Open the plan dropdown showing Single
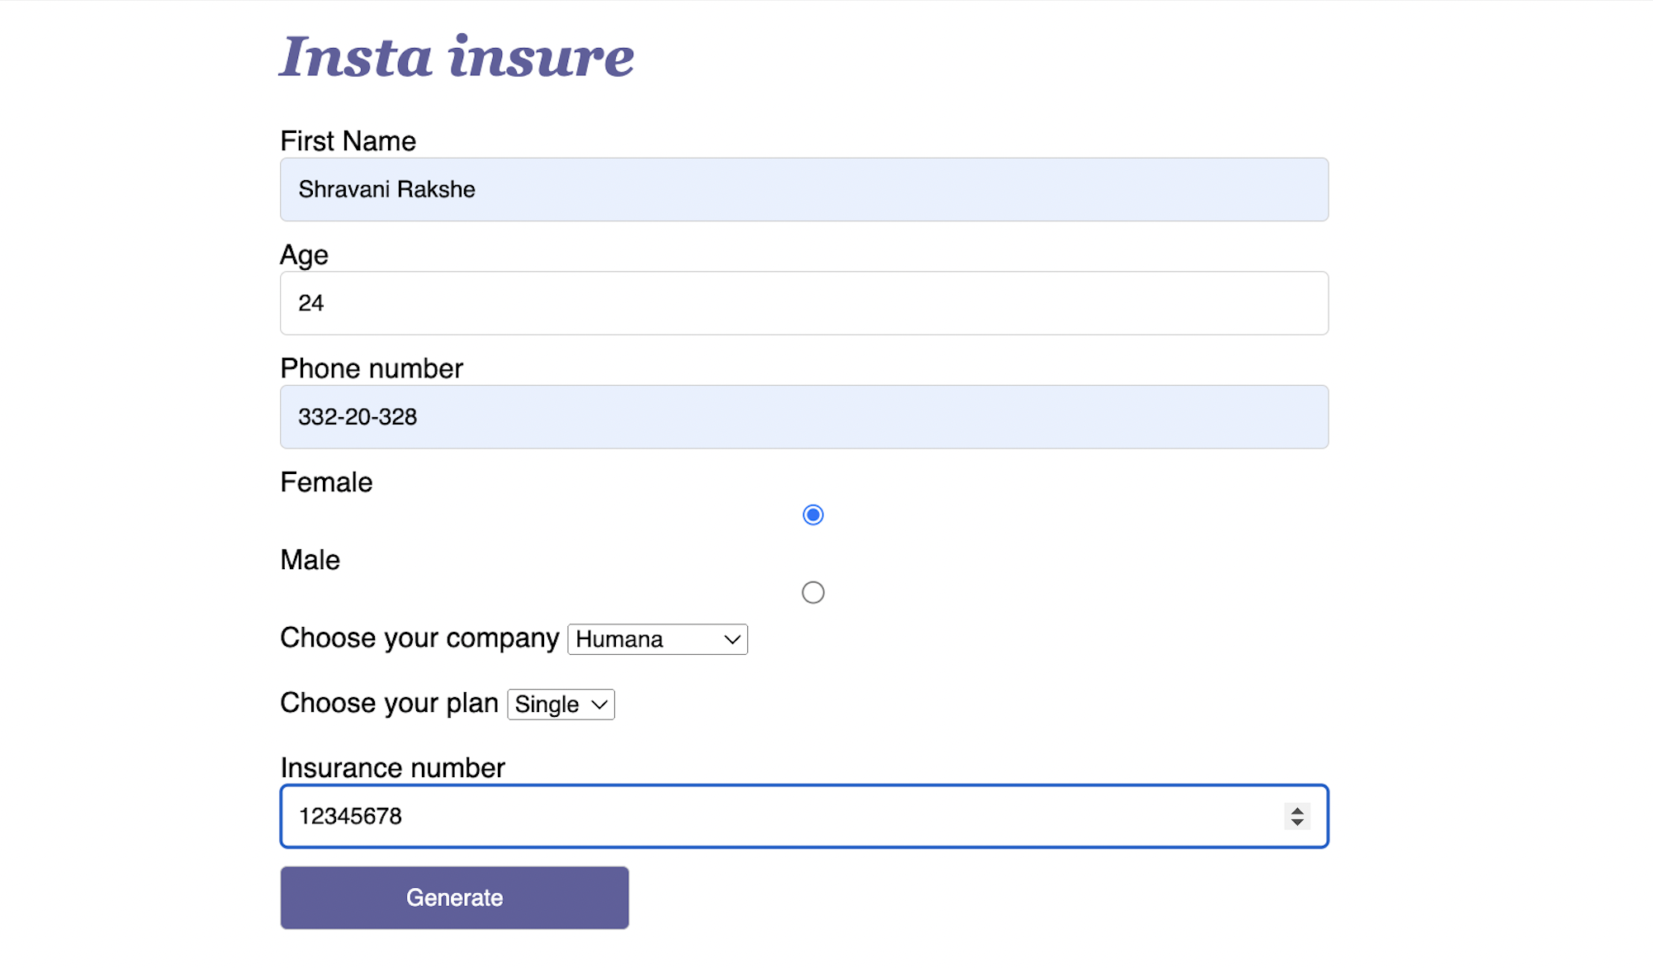 [561, 705]
